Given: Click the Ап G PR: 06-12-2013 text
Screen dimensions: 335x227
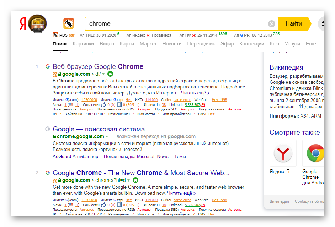Looking at the screenshot, I should coord(253,35).
